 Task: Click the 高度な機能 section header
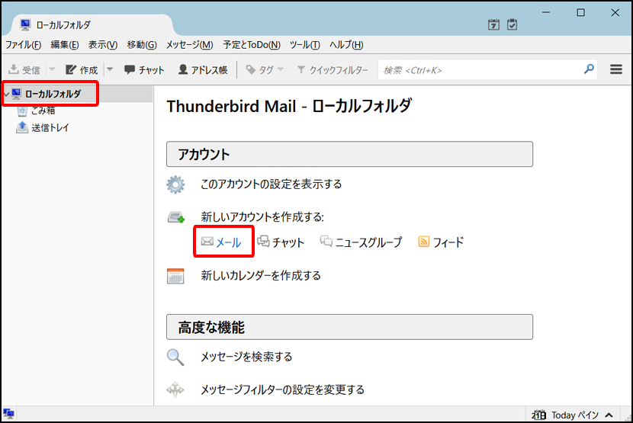click(349, 327)
